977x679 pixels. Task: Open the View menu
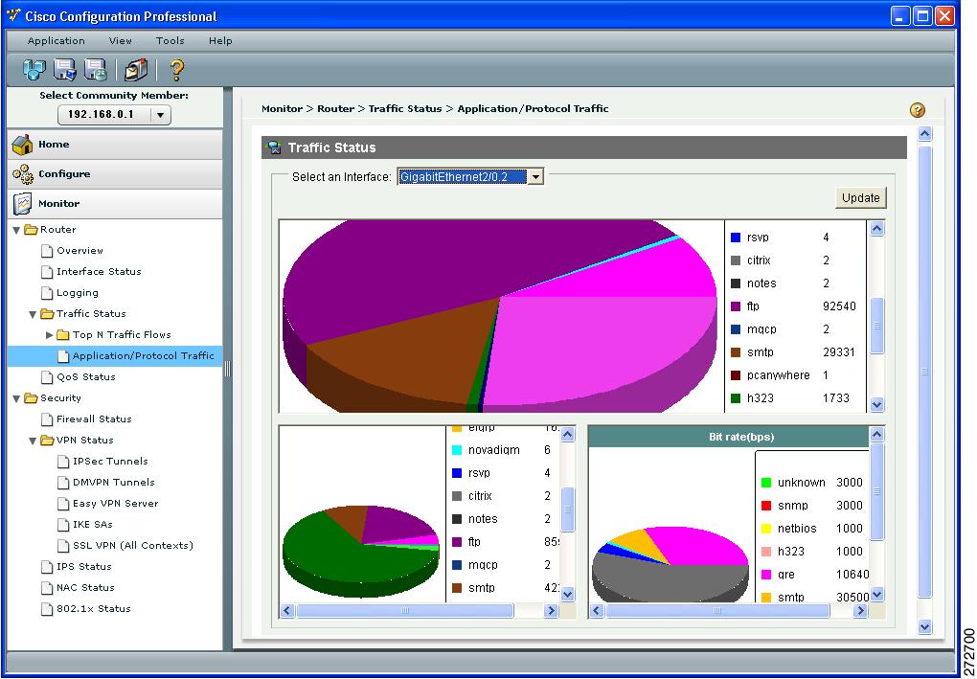coord(121,40)
